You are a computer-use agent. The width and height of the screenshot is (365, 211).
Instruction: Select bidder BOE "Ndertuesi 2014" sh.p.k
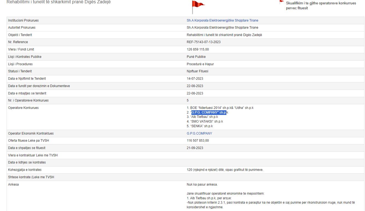click(220, 108)
